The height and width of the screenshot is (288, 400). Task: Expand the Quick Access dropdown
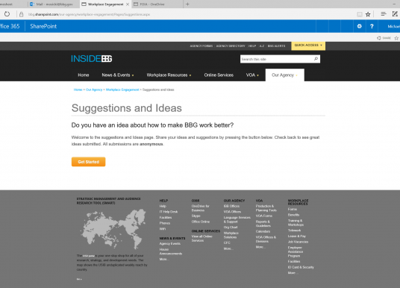[308, 46]
